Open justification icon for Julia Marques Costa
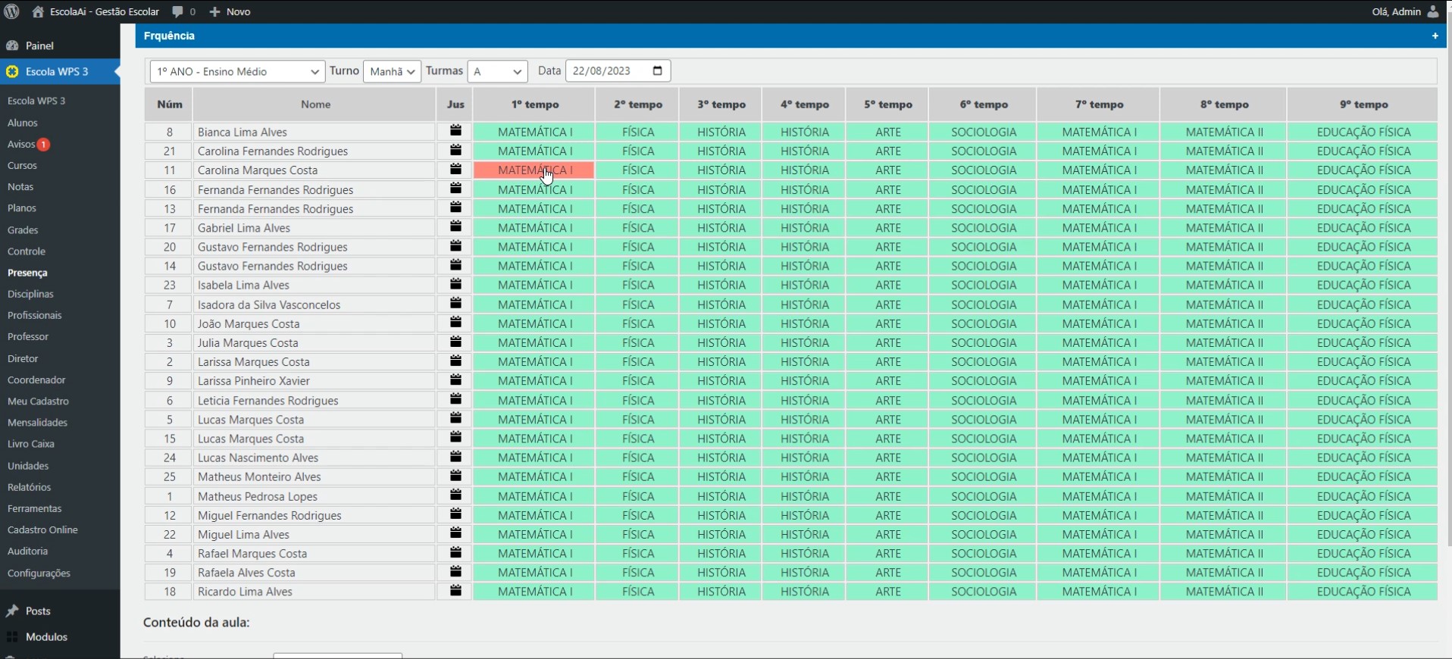Image resolution: width=1452 pixels, height=659 pixels. point(455,342)
